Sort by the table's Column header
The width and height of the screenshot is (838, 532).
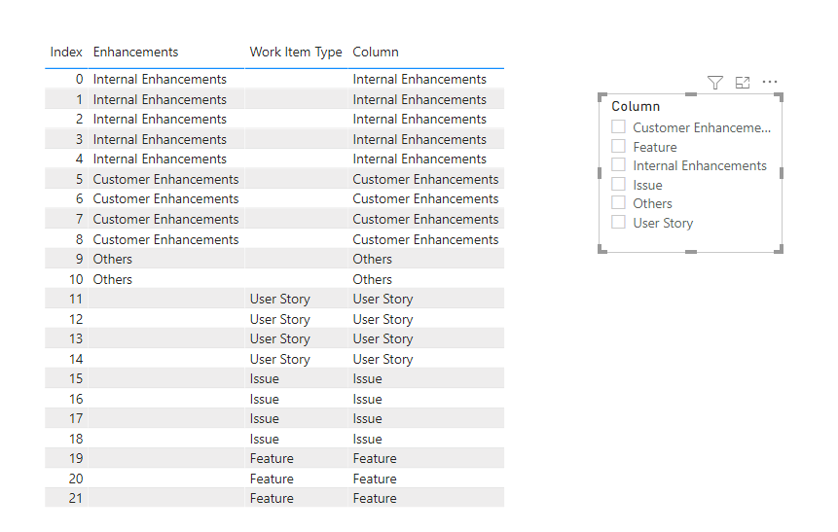[x=376, y=52]
